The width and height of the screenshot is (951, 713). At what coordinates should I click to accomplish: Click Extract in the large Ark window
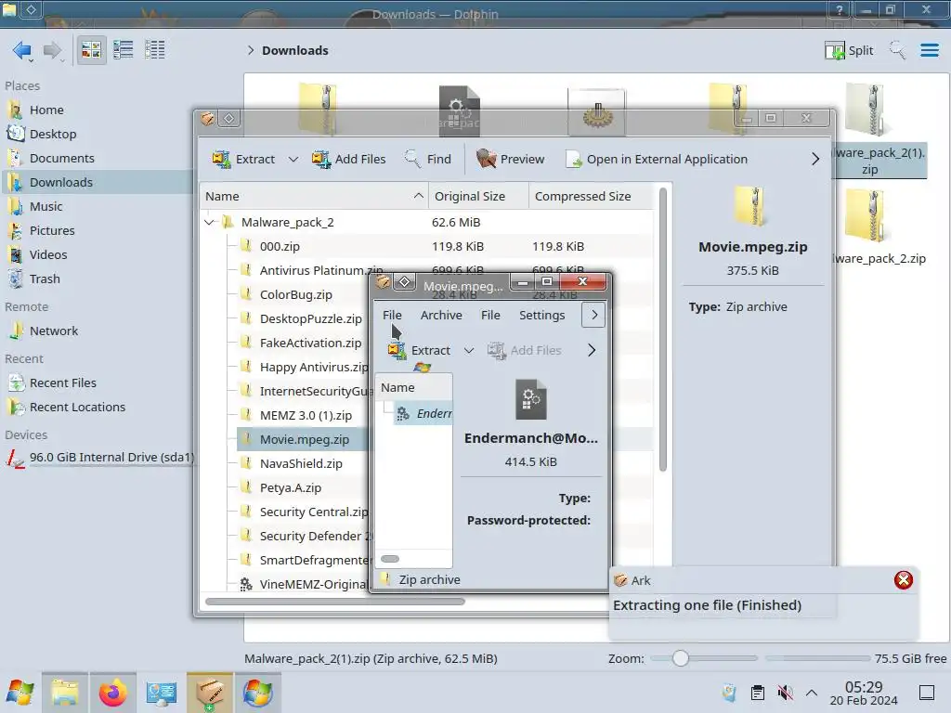[x=243, y=159]
